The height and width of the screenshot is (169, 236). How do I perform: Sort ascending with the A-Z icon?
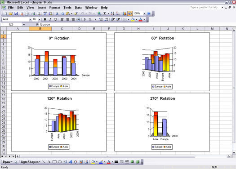(112, 13)
